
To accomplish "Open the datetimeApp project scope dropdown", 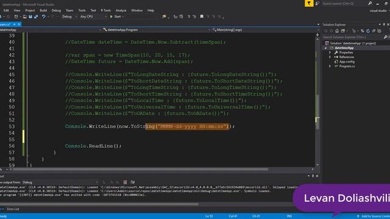I will pos(51,30).
